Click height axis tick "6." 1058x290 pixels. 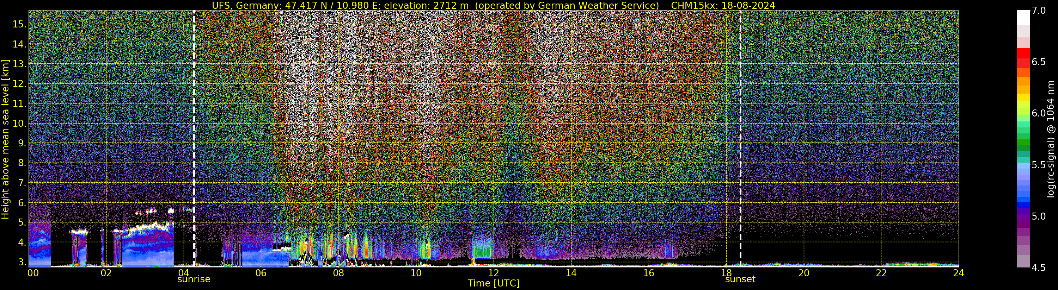[22, 203]
